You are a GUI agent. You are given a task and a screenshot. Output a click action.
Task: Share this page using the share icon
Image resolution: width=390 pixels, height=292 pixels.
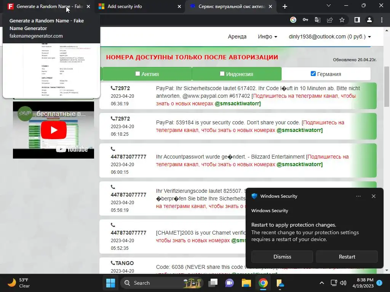(330, 20)
